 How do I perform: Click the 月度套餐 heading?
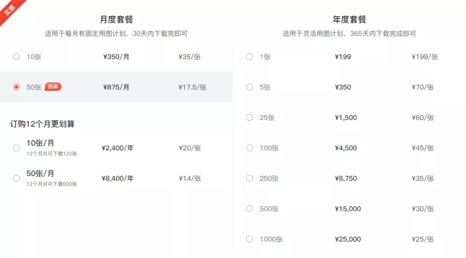coord(116,19)
